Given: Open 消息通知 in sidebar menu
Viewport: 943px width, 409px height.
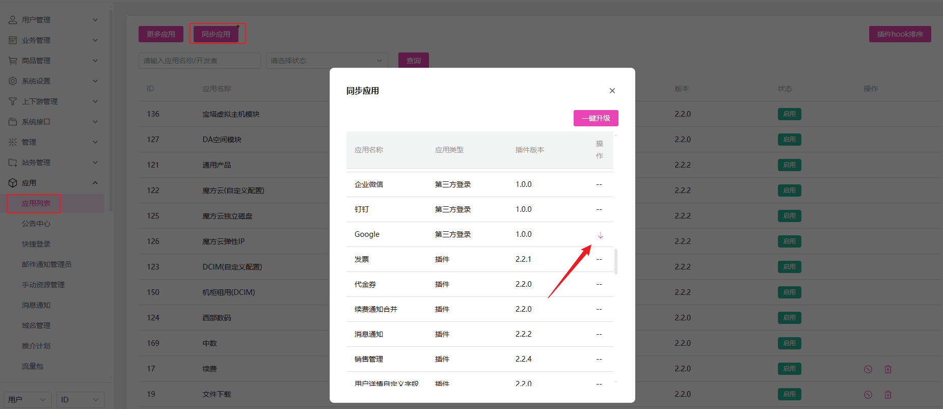Looking at the screenshot, I should (36, 305).
